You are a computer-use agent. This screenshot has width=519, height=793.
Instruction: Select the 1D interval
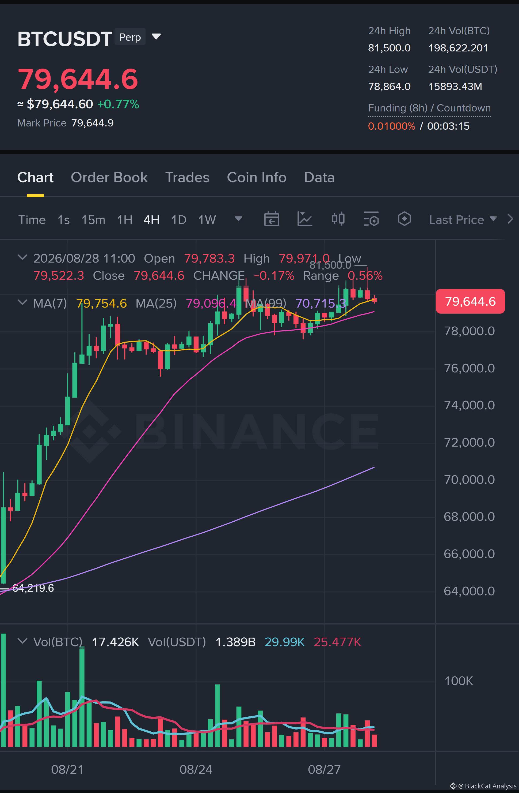(x=179, y=220)
